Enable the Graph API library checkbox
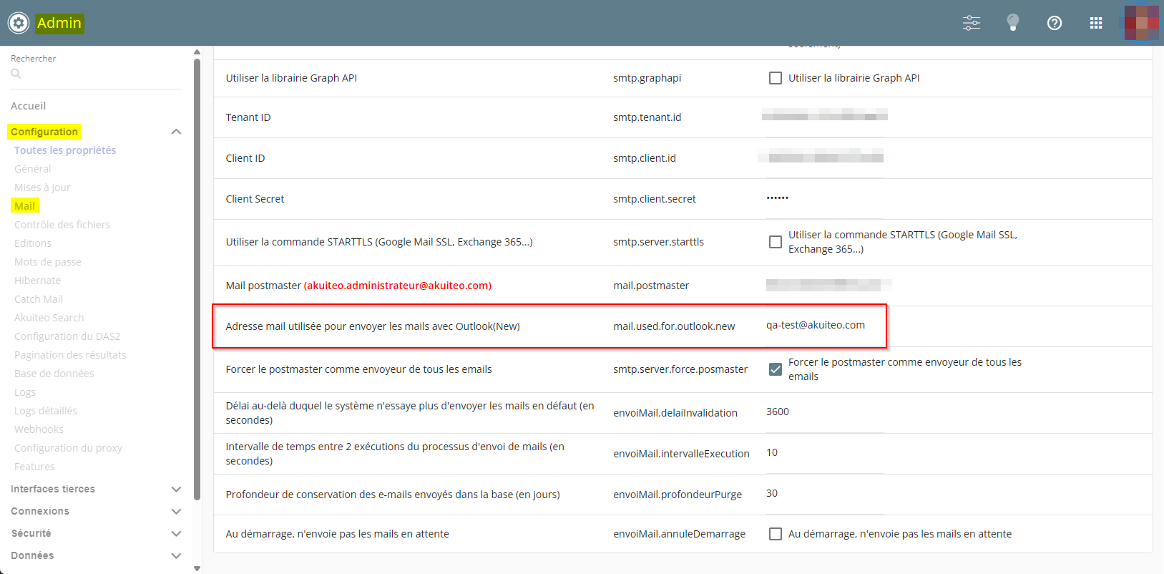Image resolution: width=1164 pixels, height=574 pixels. 775,78
